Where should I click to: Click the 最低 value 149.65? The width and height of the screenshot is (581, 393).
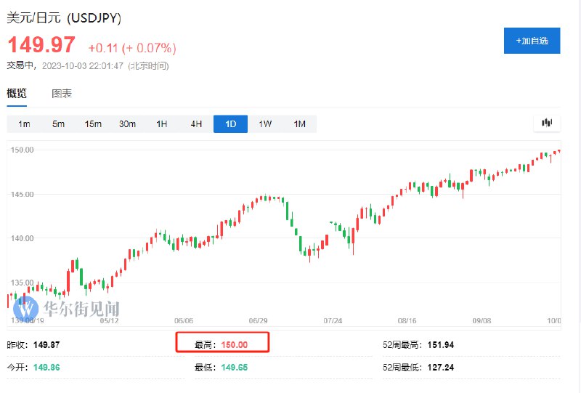pyautogui.click(x=234, y=368)
